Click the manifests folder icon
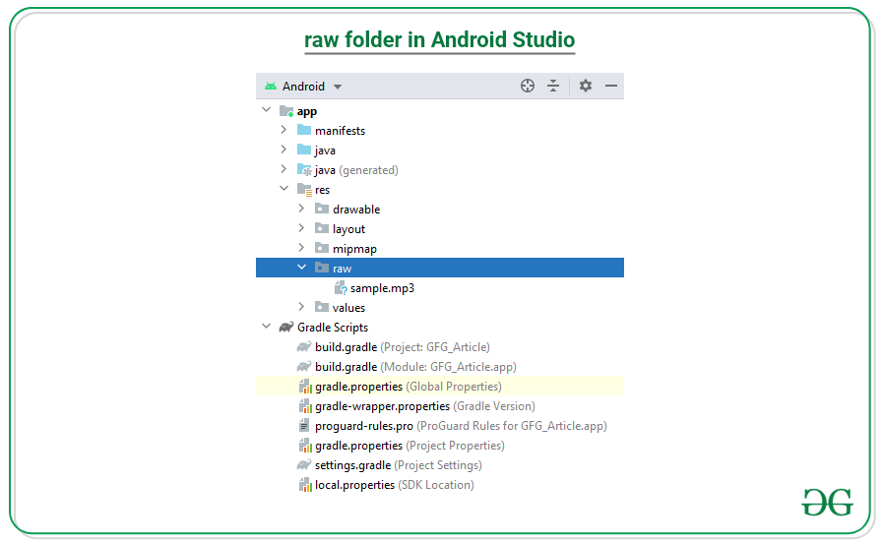The width and height of the screenshot is (880, 542). click(303, 131)
